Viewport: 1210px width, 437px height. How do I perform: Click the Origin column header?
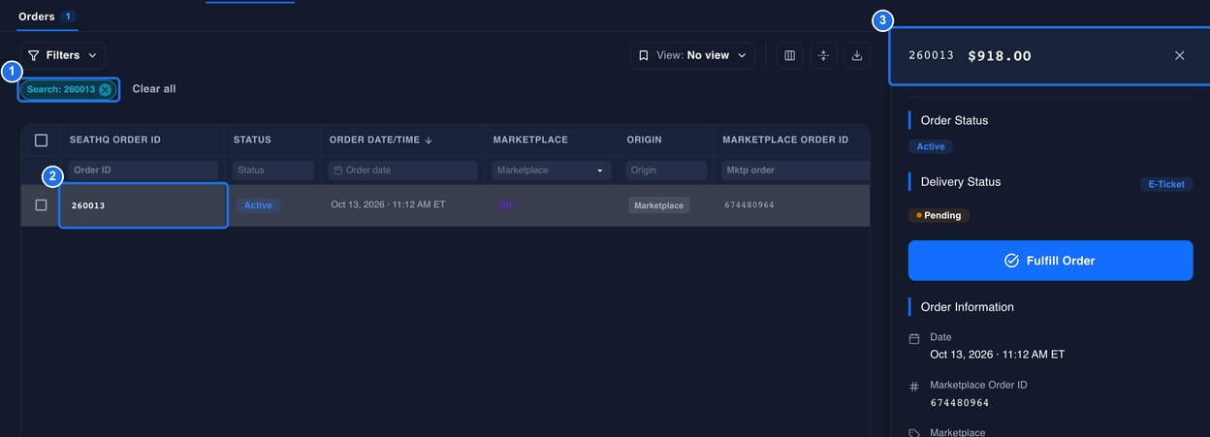[x=645, y=140]
